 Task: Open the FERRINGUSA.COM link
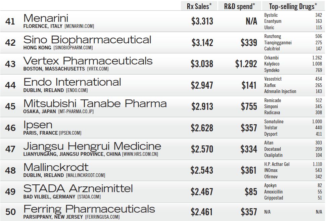[102, 217]
